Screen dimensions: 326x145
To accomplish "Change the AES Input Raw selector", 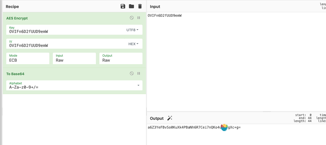I will 74,58.
